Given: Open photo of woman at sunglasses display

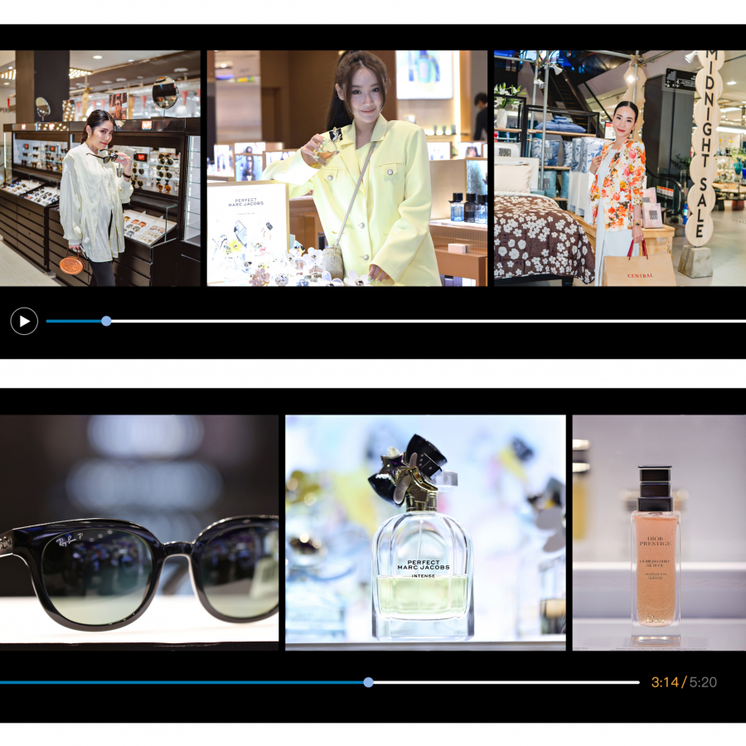Looking at the screenshot, I should (100, 168).
